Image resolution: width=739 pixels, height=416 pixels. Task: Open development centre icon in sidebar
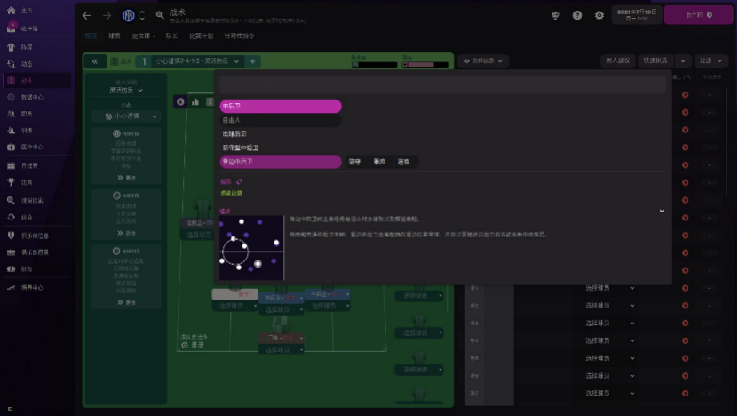tap(12, 287)
